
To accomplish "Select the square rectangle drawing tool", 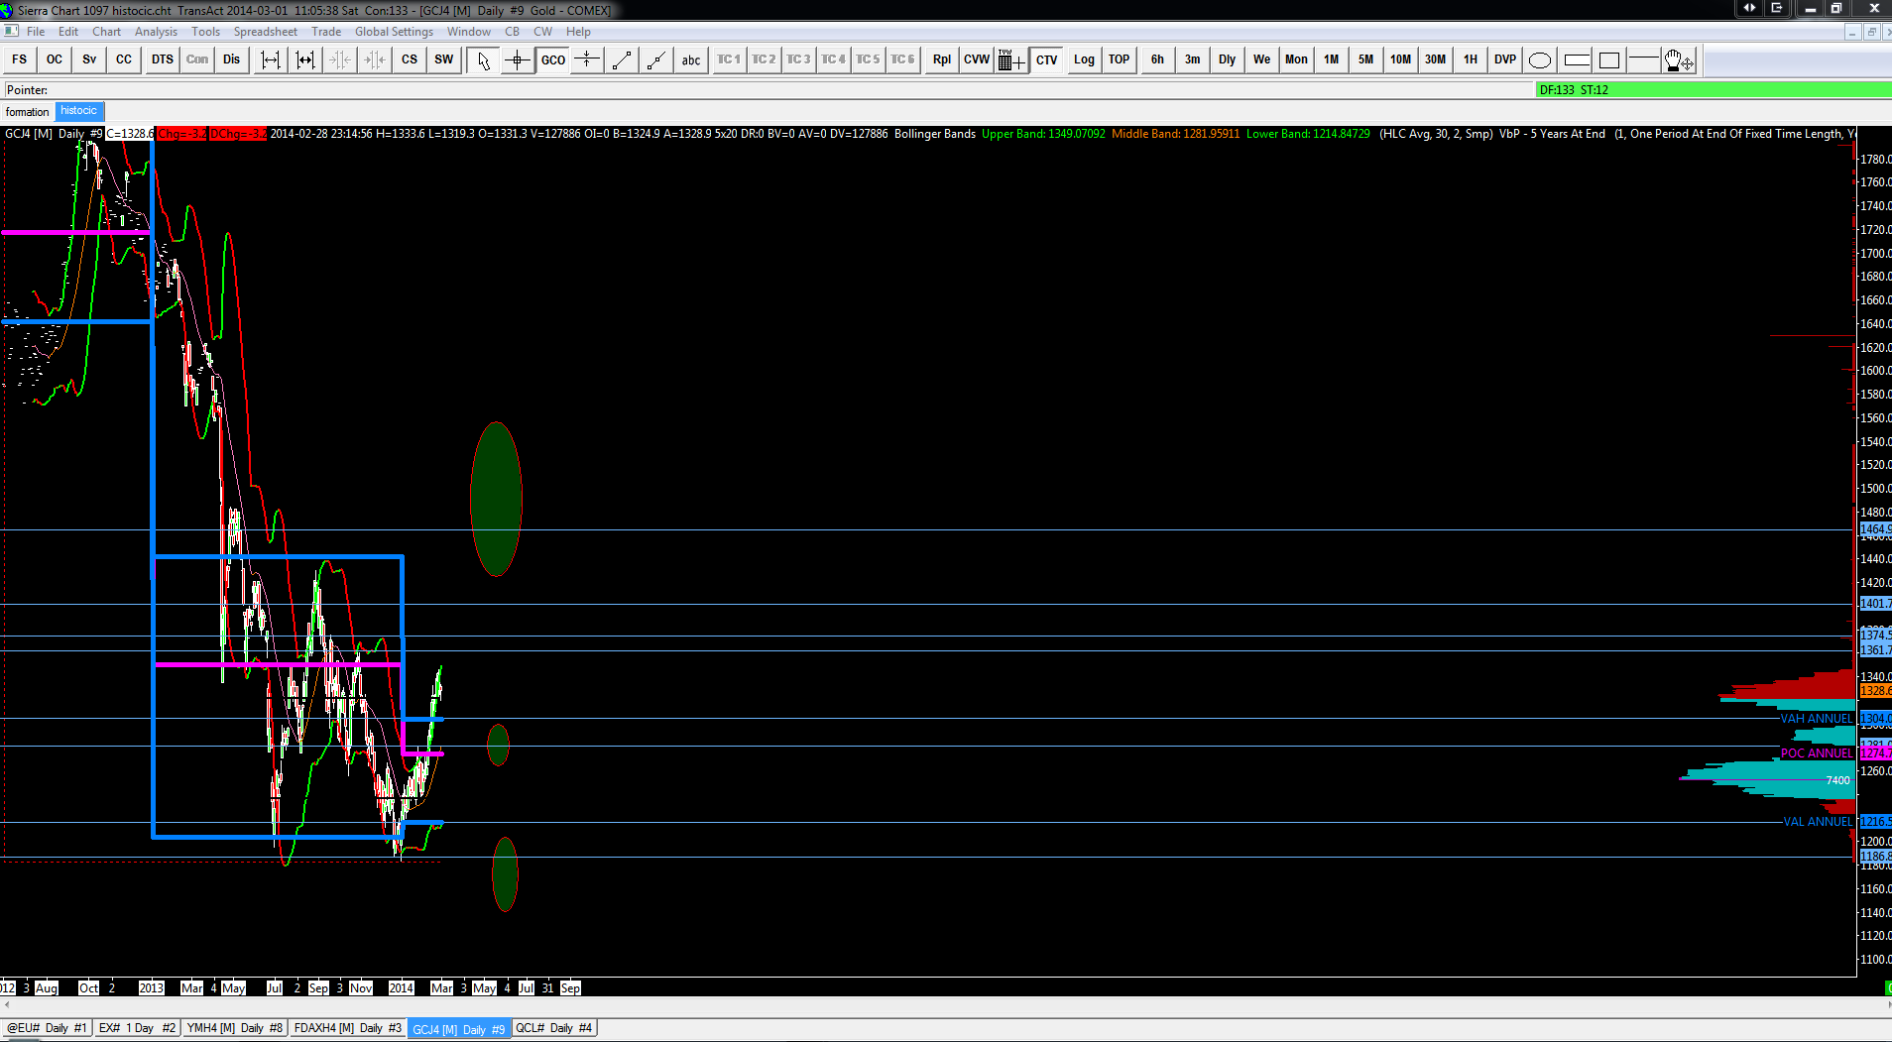I will (1609, 59).
